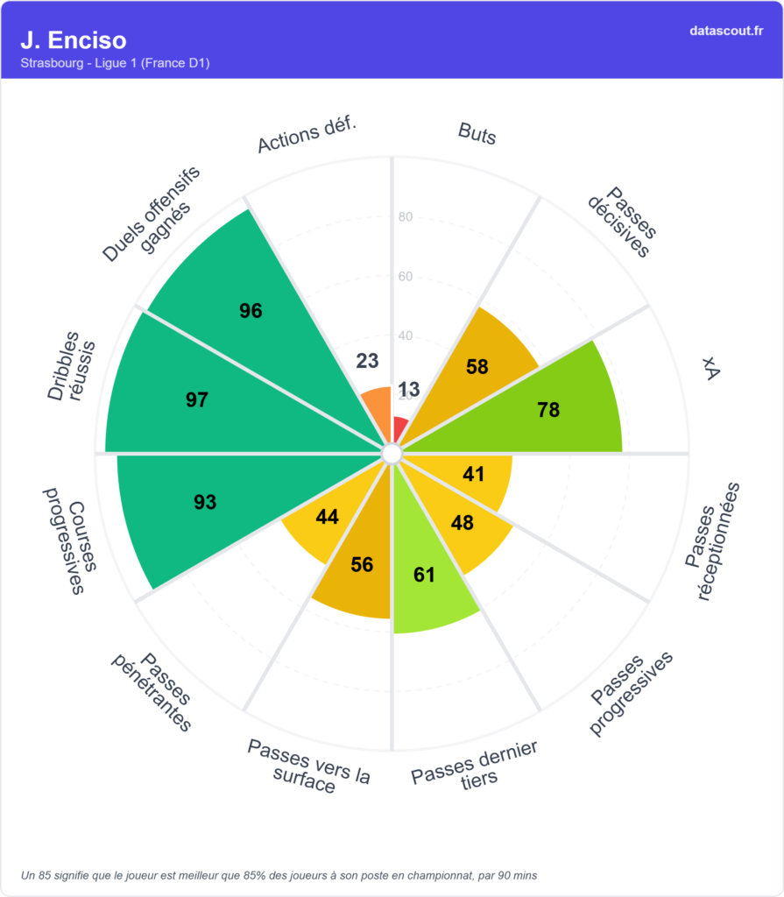The image size is (784, 897).
Task: Click the white center circle of radar
Action: 392,454
